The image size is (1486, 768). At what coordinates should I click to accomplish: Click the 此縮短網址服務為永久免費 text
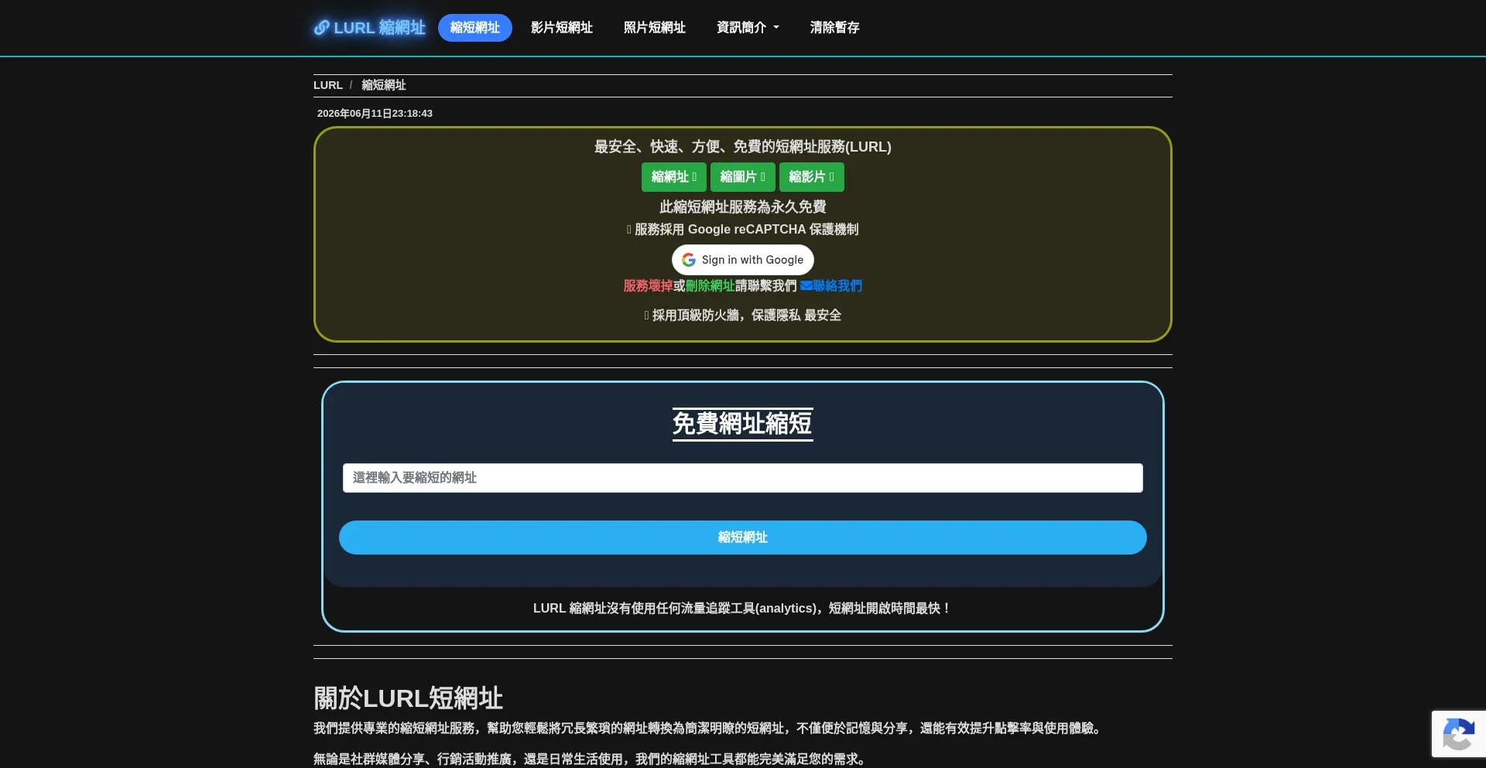[743, 207]
